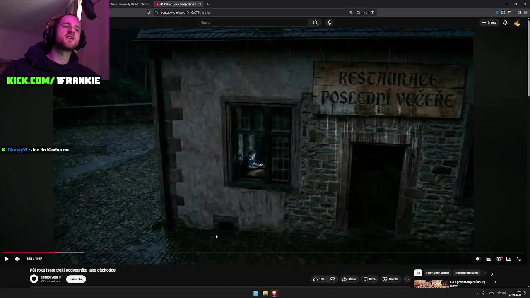Share the video

click(x=349, y=279)
